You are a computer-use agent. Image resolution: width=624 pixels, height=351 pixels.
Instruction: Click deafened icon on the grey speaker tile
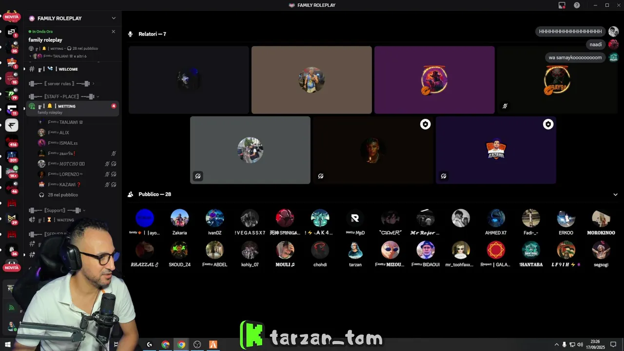(x=198, y=176)
